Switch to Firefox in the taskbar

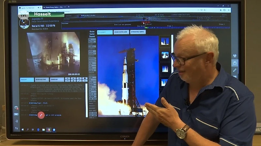[x=49, y=129]
